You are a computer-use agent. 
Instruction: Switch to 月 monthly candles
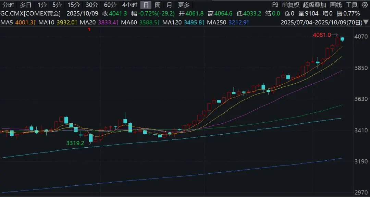click(x=169, y=5)
